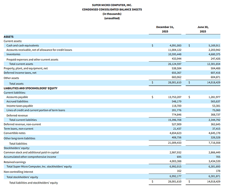Select the Non-controlling interest value 162

[x=179, y=171]
